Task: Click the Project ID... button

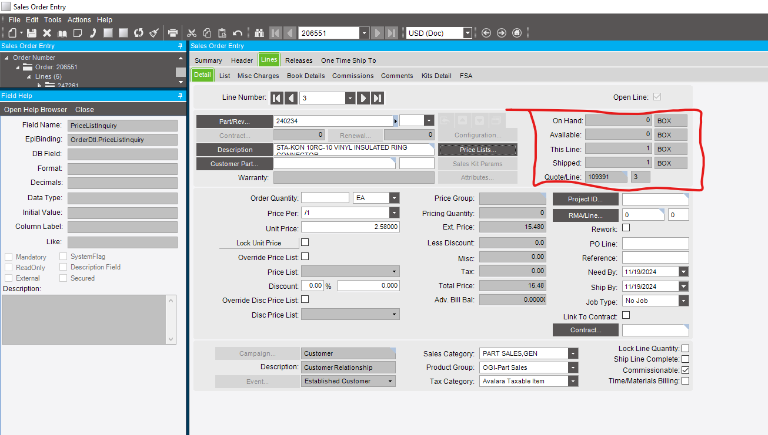Action: pos(585,199)
